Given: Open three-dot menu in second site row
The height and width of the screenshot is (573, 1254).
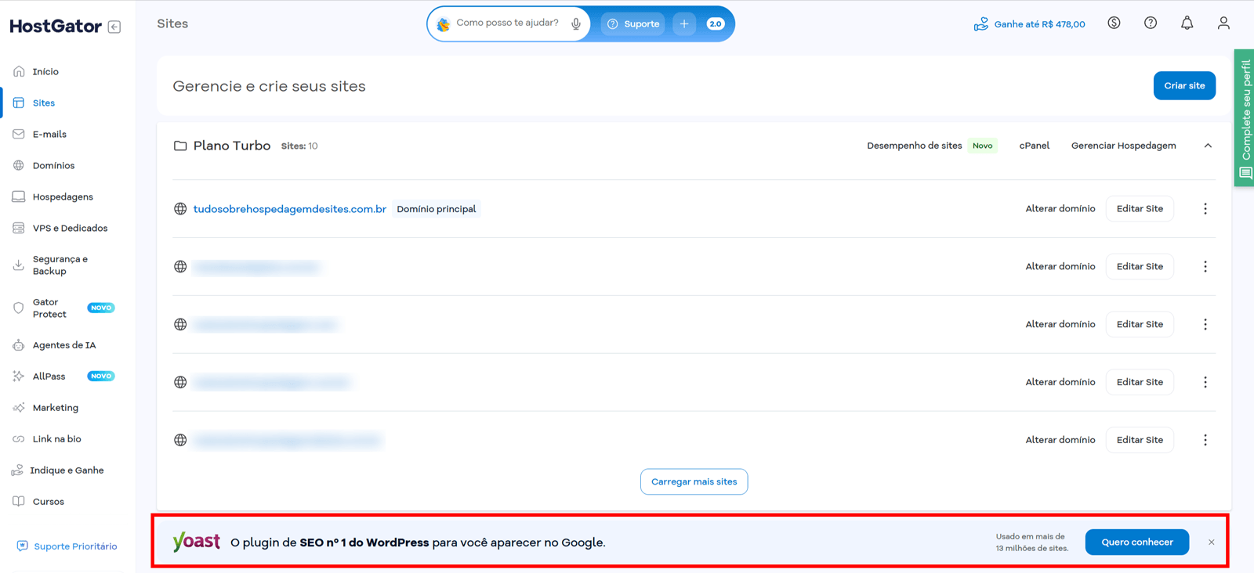Looking at the screenshot, I should click(1205, 267).
